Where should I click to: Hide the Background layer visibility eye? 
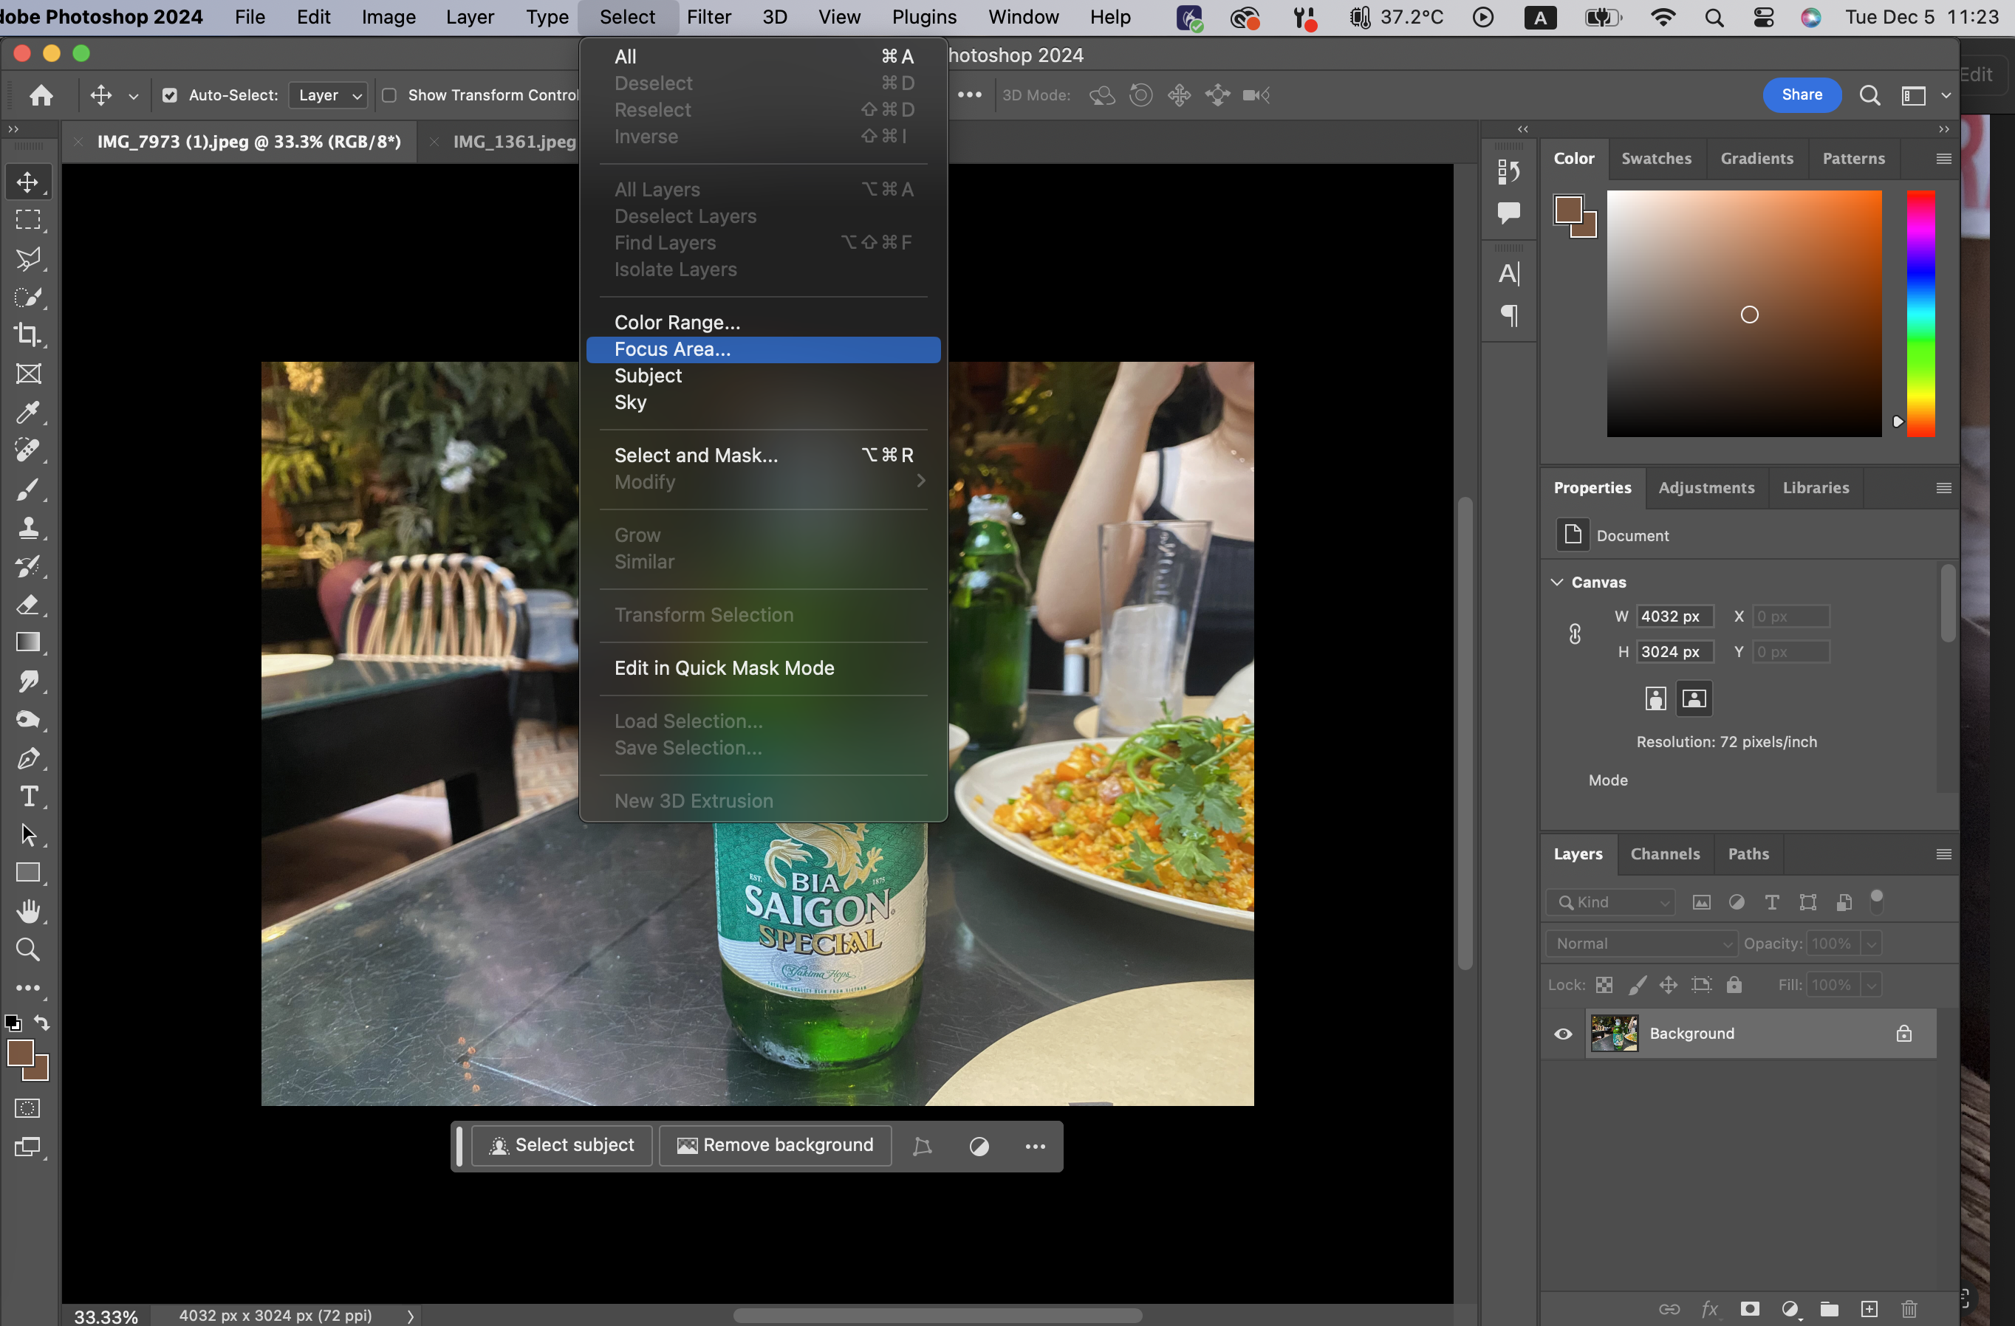coord(1563,1033)
